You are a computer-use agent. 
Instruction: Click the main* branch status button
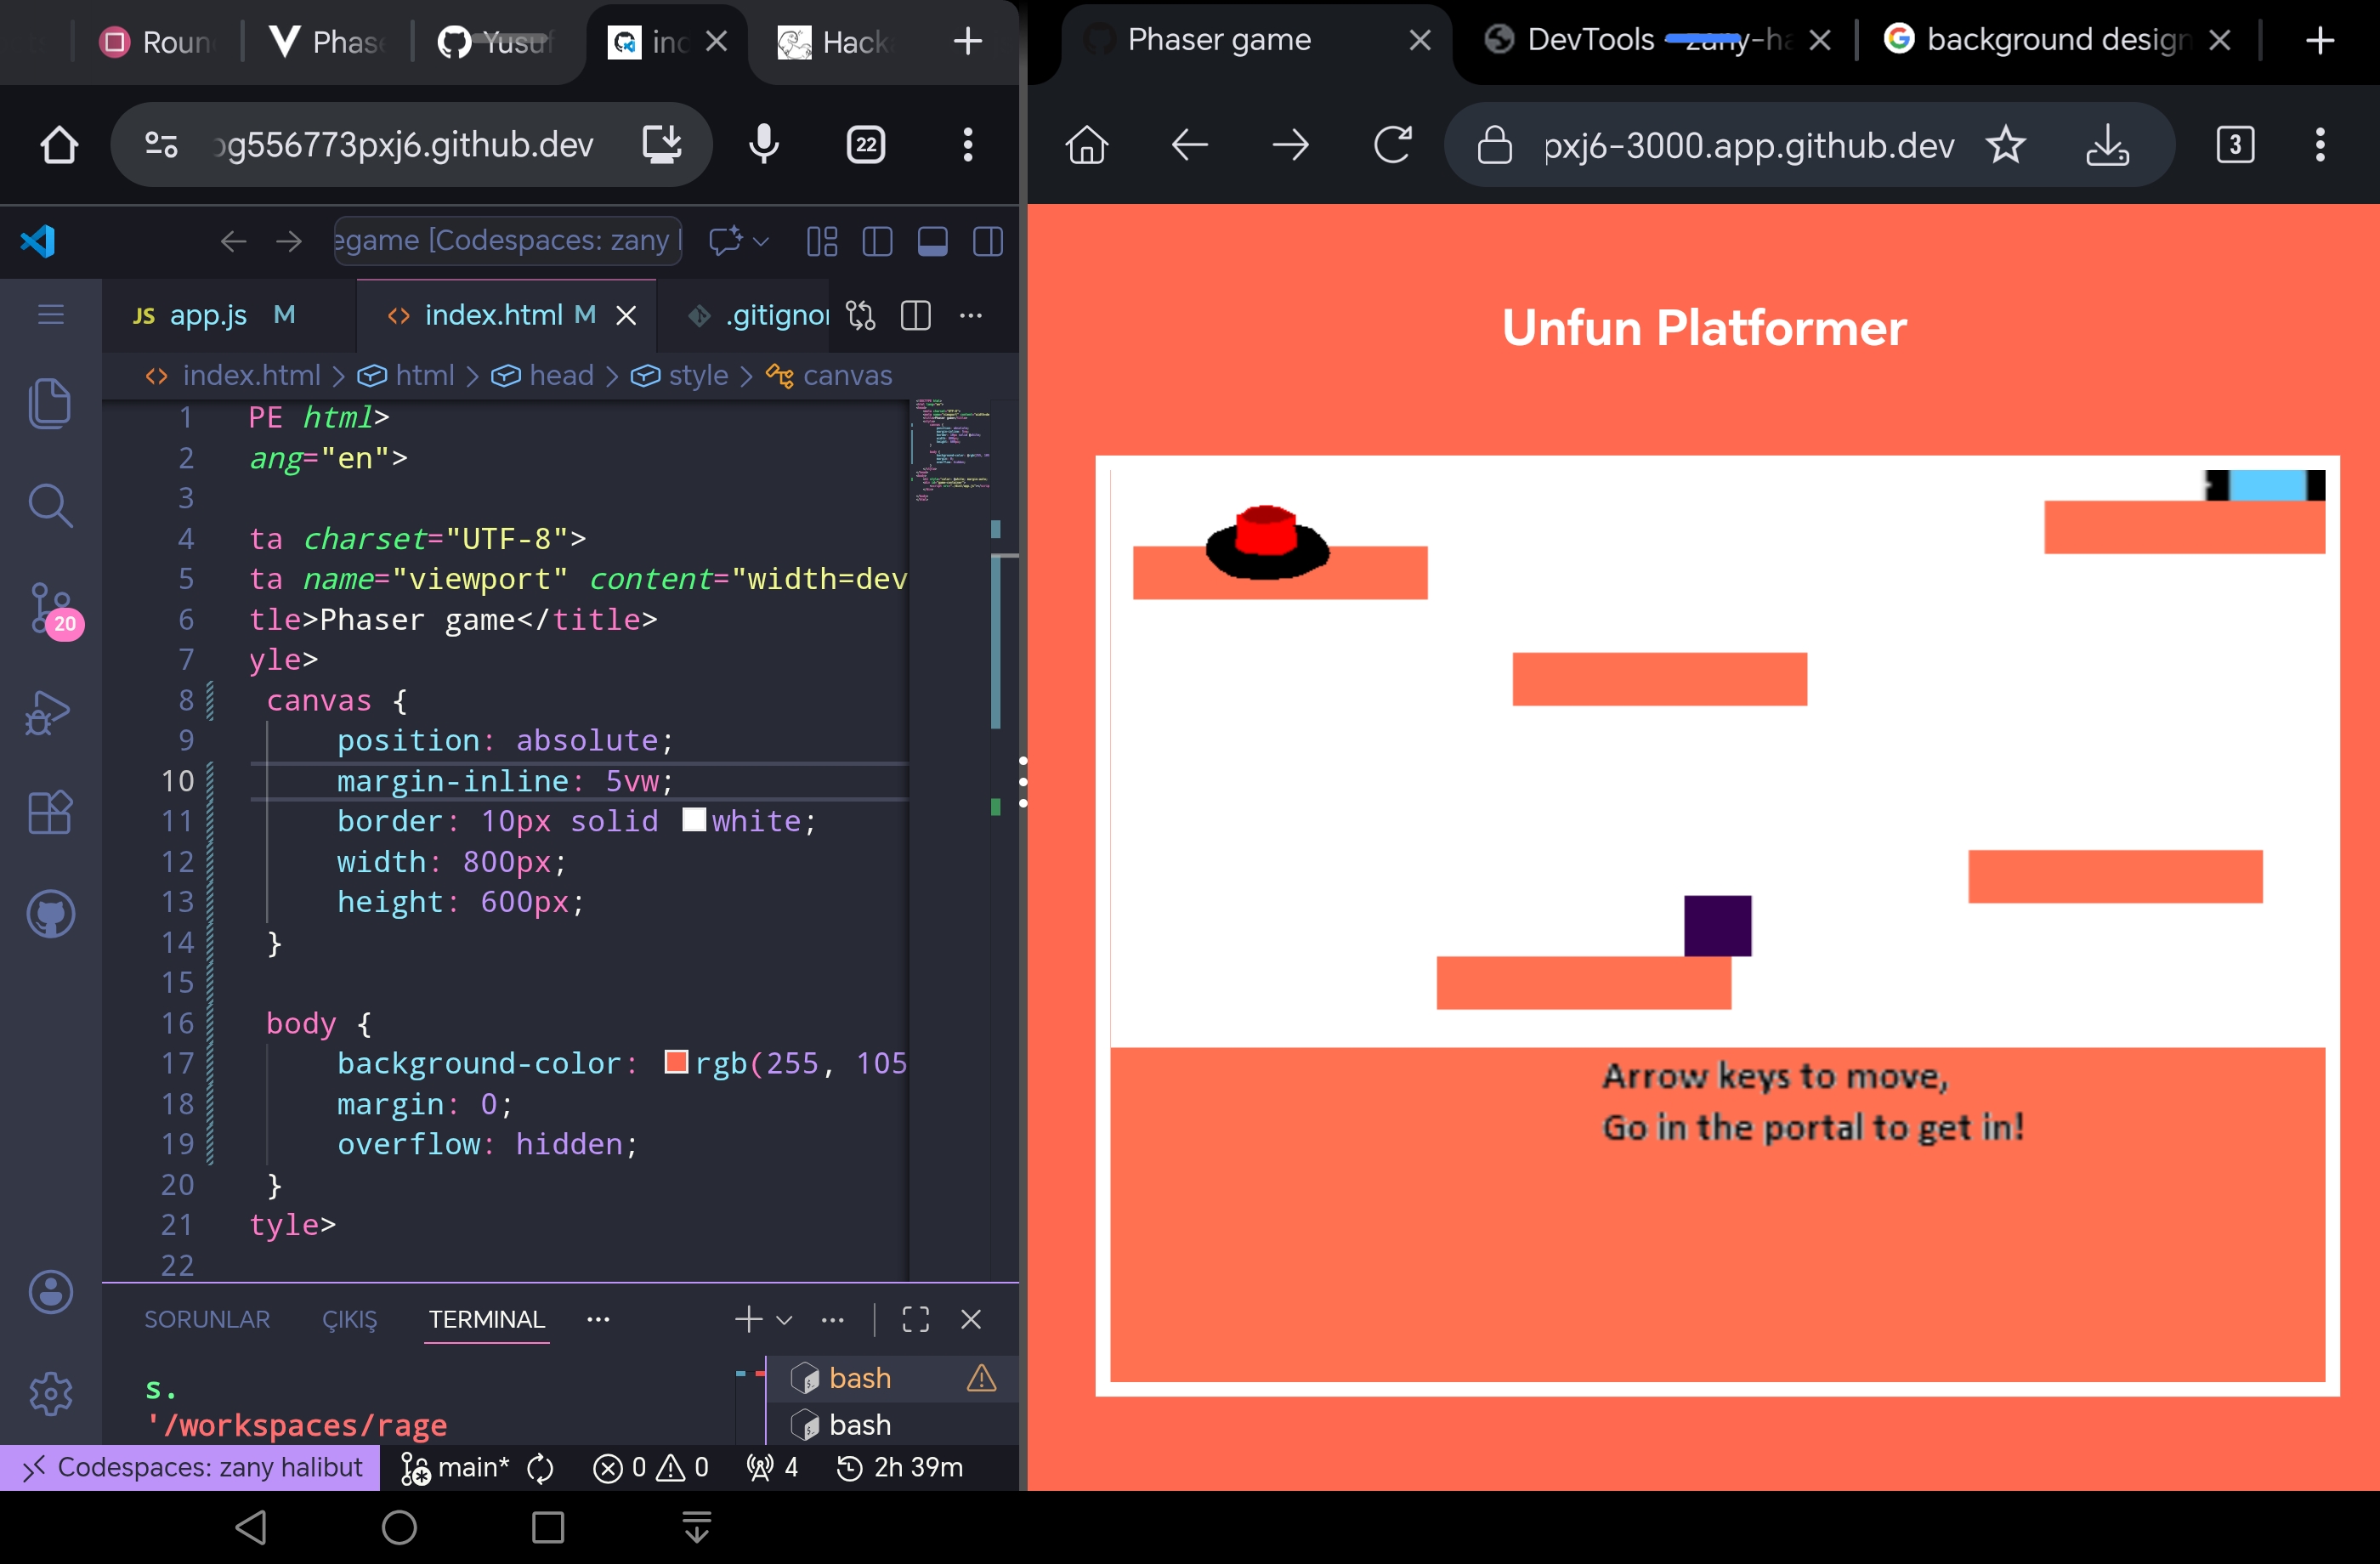pyautogui.click(x=456, y=1467)
